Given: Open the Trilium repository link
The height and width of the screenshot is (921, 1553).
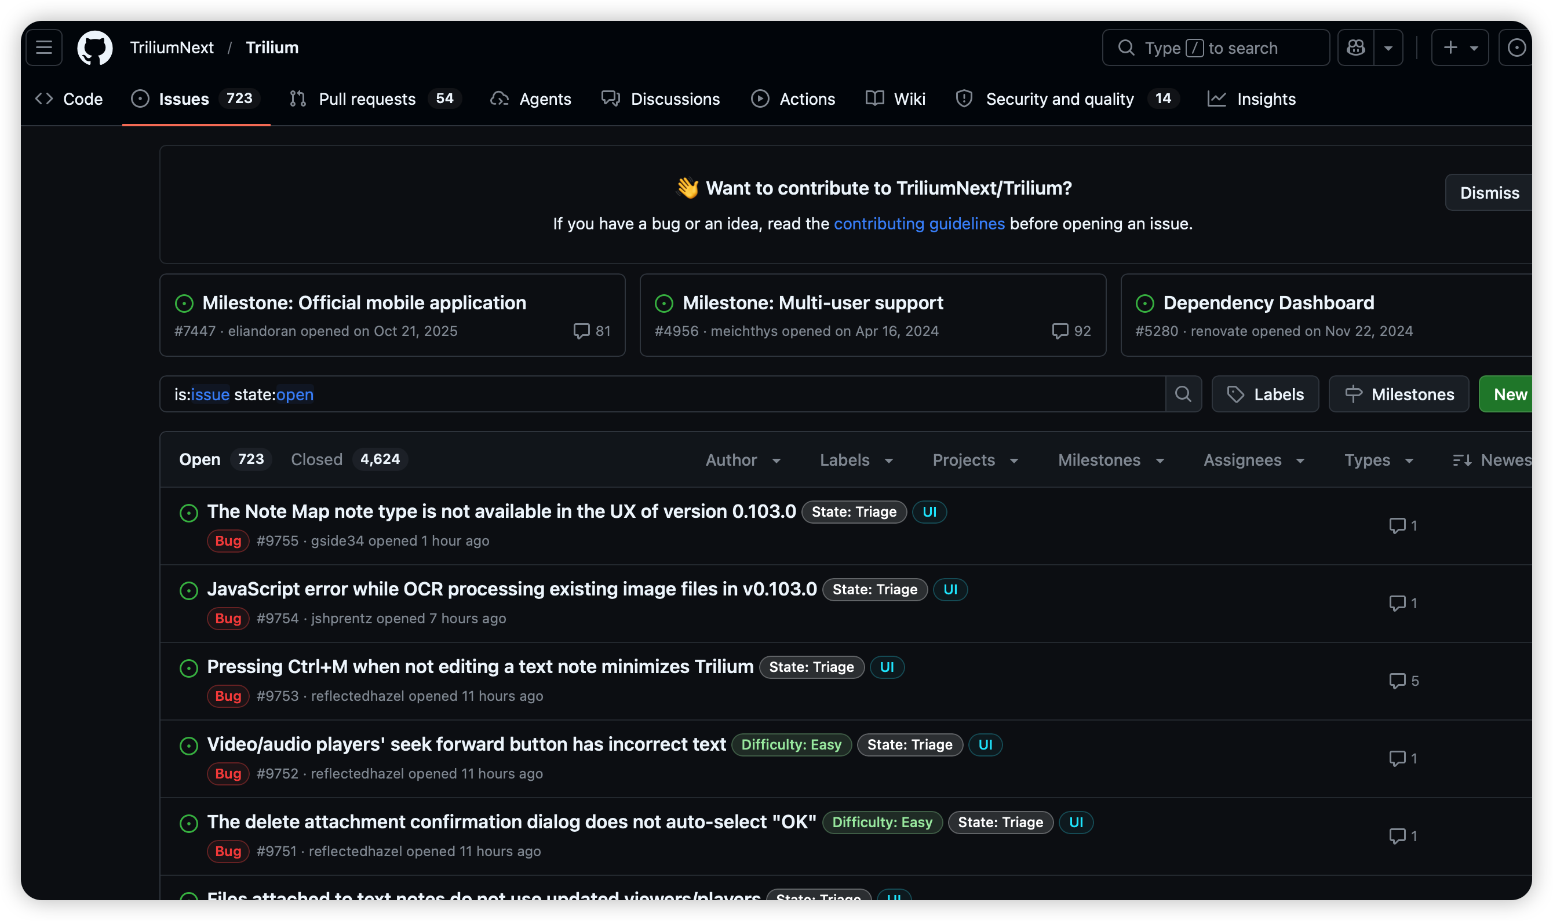Looking at the screenshot, I should pos(272,47).
